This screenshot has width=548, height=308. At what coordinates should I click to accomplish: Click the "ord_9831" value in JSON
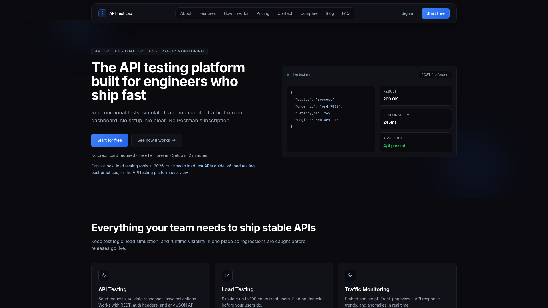(x=330, y=106)
